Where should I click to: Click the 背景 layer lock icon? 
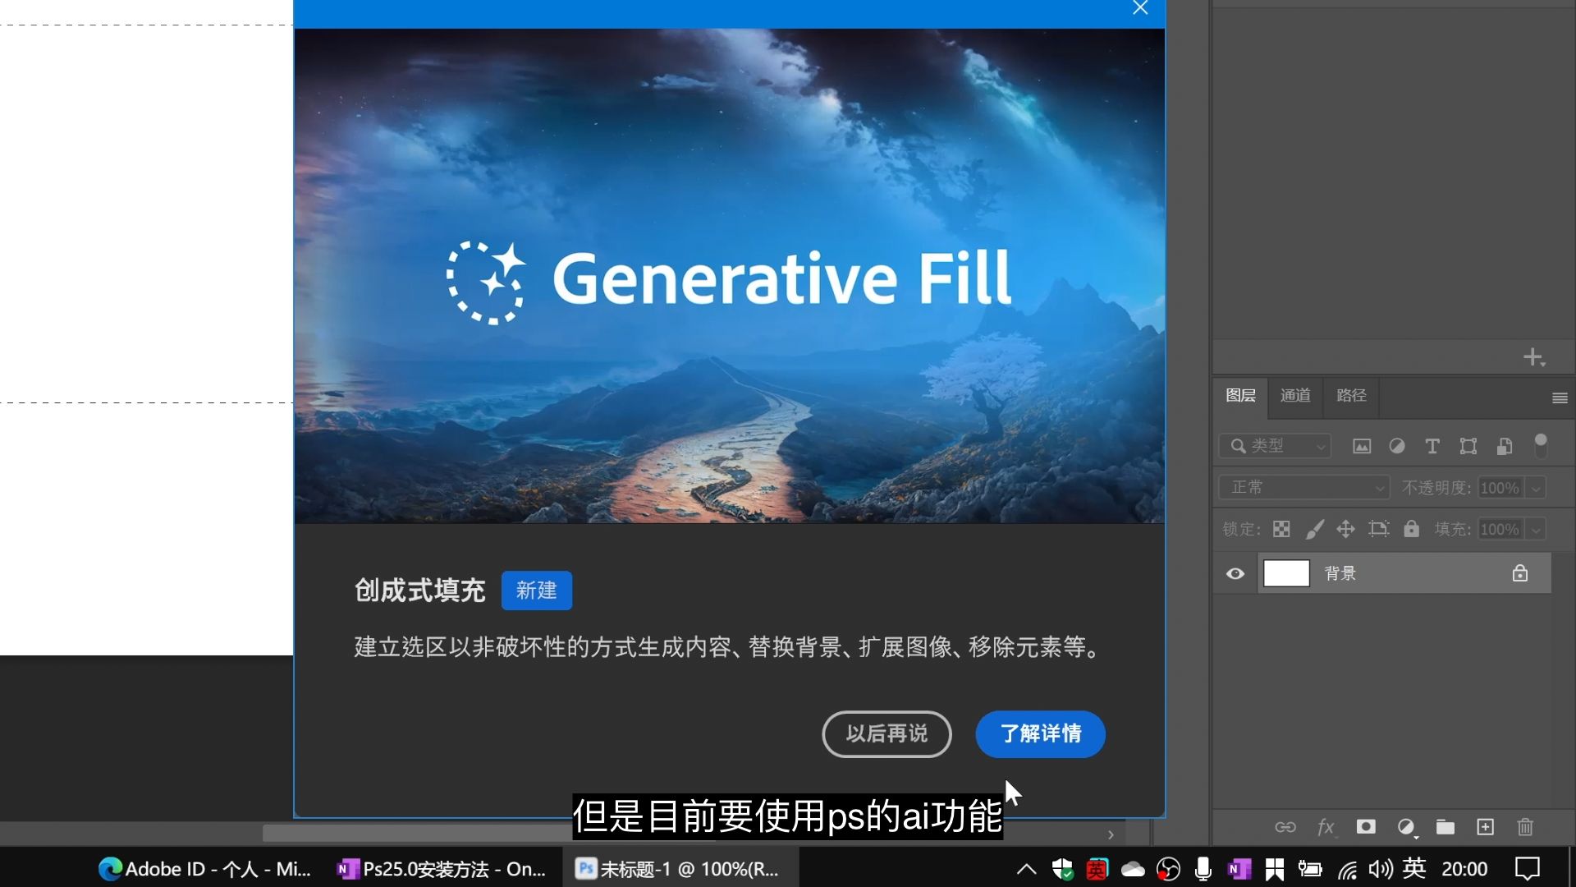1520,573
